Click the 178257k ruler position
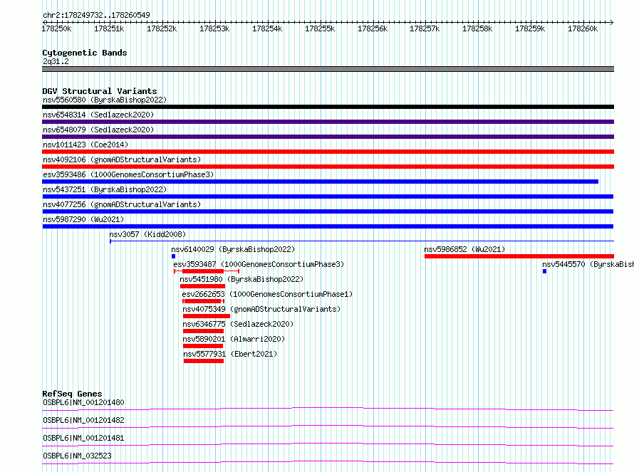 (x=425, y=28)
